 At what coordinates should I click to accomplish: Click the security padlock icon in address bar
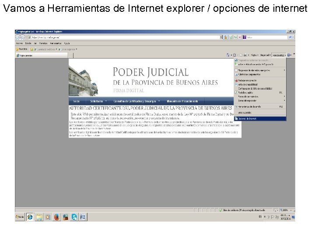225,37
